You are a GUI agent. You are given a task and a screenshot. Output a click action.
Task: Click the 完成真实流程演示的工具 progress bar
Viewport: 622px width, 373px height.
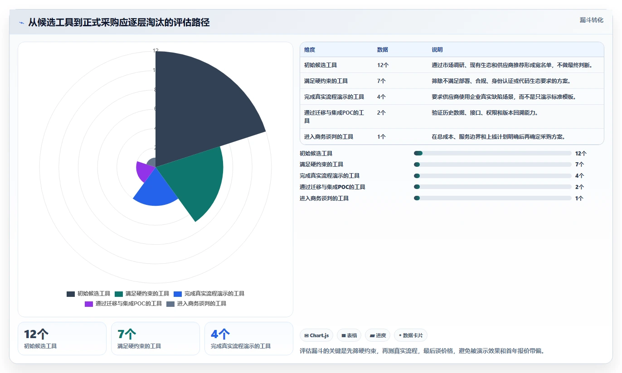pos(492,176)
